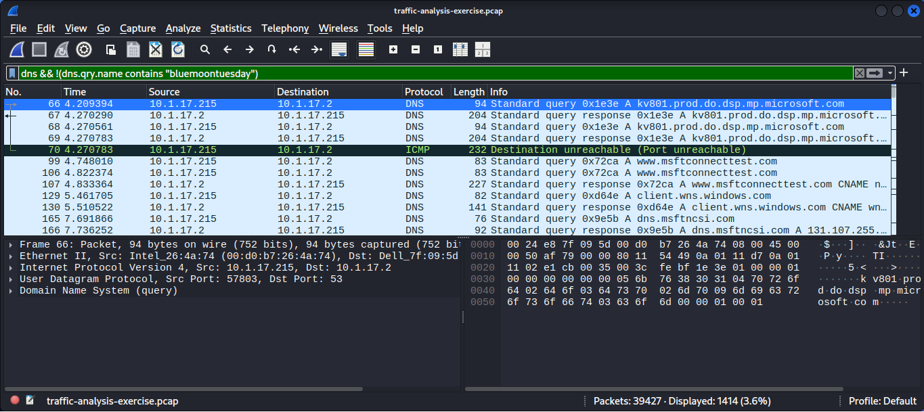Go to specified packet arrow icon
The image size is (924, 412).
tap(272, 49)
